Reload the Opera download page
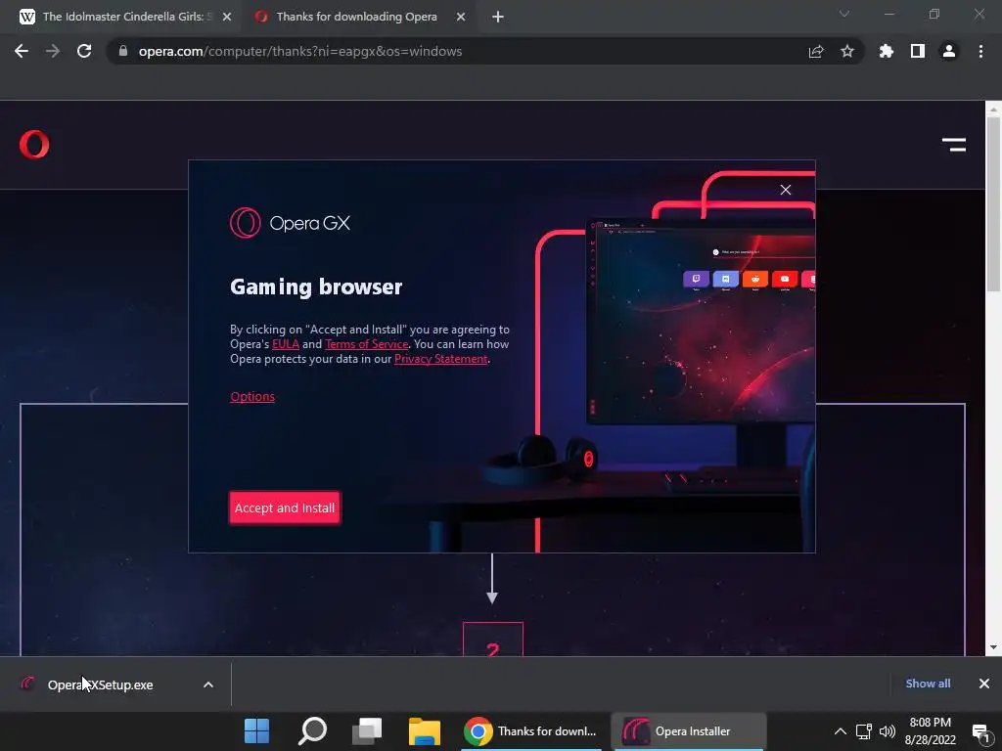1002x751 pixels. click(84, 51)
